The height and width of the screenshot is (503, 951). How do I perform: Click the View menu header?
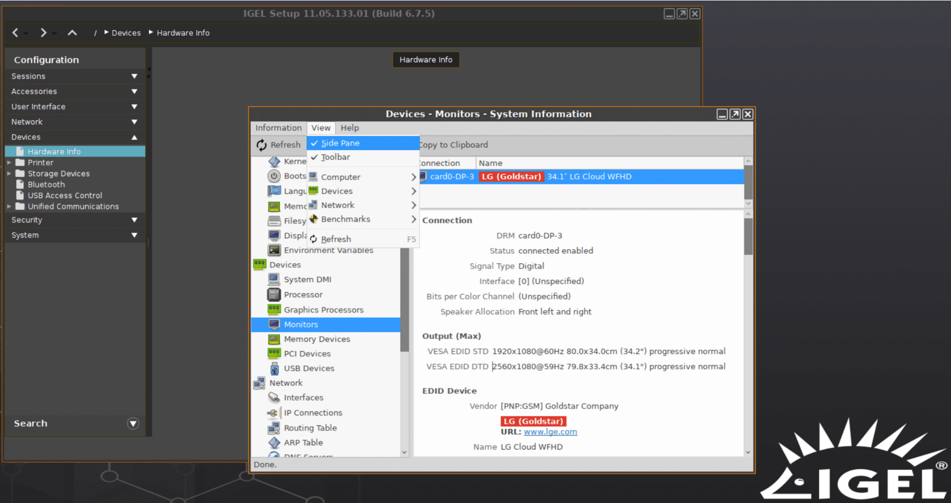coord(321,128)
